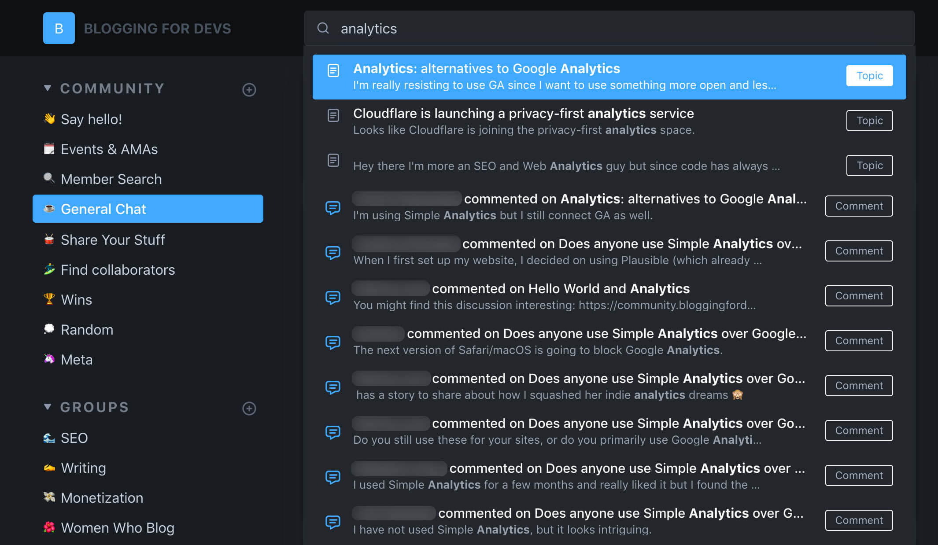938x545 pixels.
Task: Open the Random space
Action: (148, 329)
